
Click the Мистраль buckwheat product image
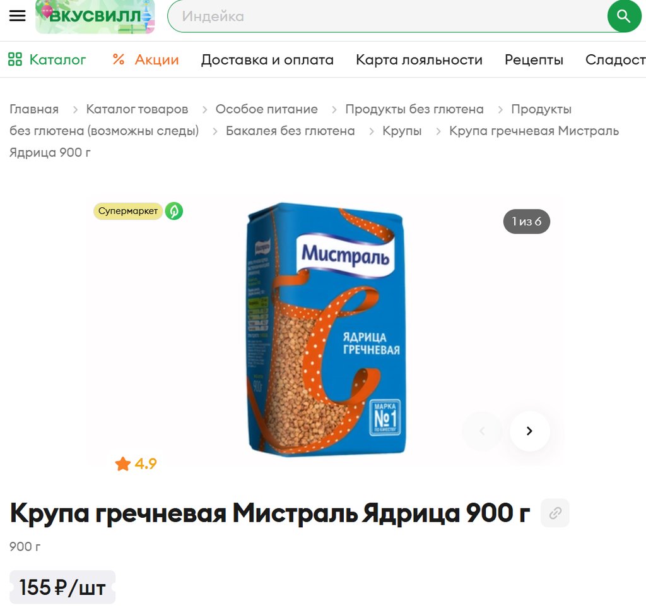tap(326, 329)
